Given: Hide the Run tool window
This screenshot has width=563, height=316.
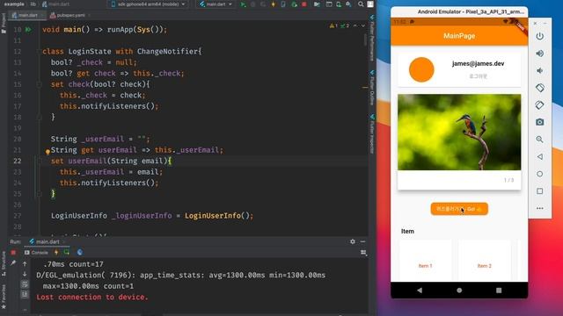Looking at the screenshot, I should point(362,242).
